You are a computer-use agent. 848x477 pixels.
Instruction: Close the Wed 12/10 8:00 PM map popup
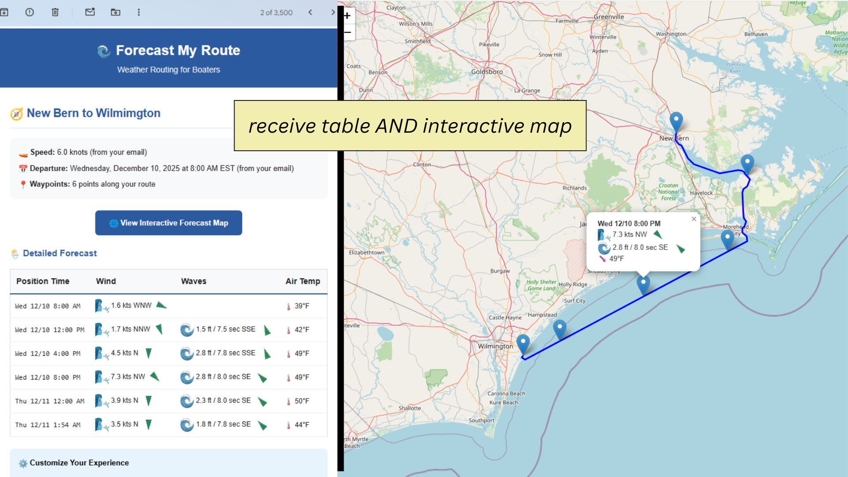(x=694, y=219)
